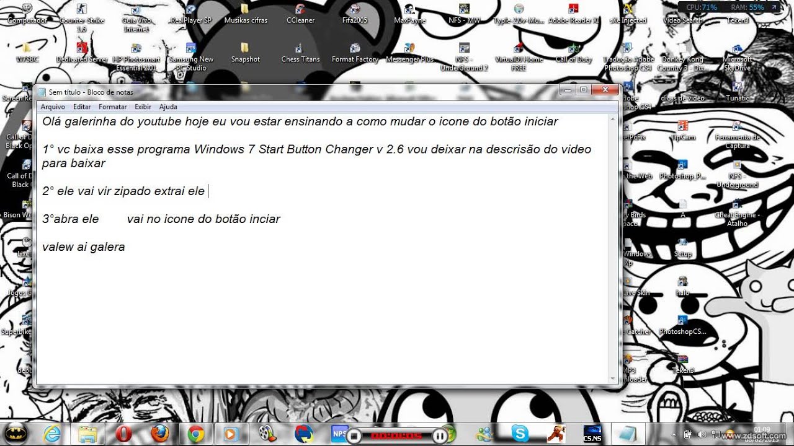Select the Musikas cifras folder icon

pyautogui.click(x=246, y=14)
